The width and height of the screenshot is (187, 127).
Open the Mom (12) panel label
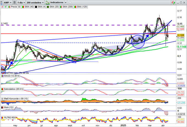[9, 107]
